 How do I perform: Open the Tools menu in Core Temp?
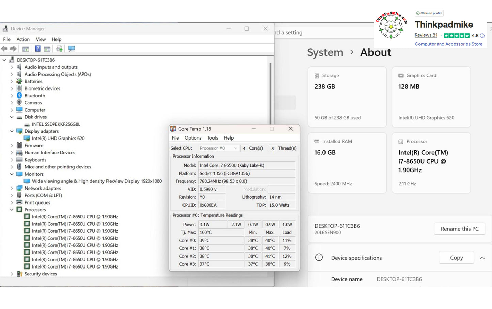212,138
